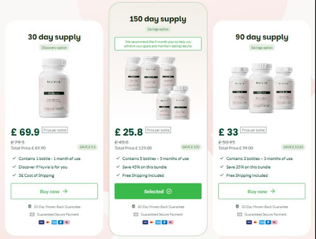The width and height of the screenshot is (316, 239).
Task: Click Buy now for 30 day supply
Action: pyautogui.click(x=54, y=191)
